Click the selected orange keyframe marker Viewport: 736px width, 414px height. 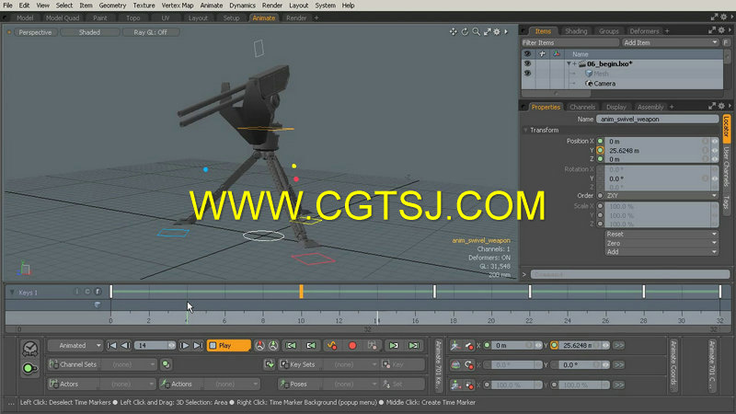301,292
